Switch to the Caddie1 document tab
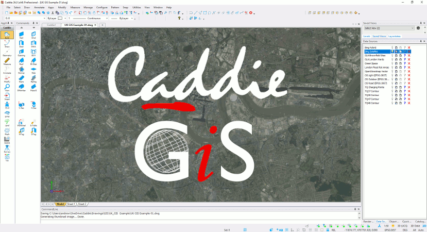427x232 pixels. (x=51, y=25)
